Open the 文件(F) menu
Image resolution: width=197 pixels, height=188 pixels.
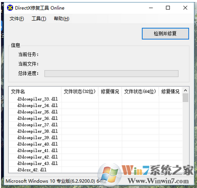click(x=17, y=19)
